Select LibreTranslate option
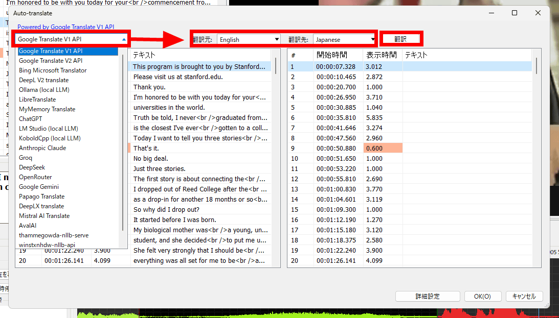The height and width of the screenshot is (318, 559). coord(37,100)
